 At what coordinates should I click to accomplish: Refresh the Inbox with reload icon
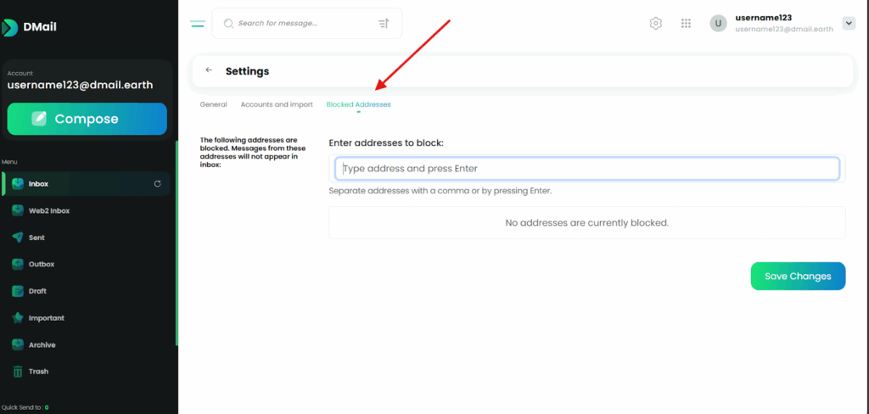157,183
